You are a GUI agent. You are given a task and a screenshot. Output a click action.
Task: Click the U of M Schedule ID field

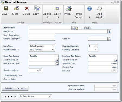pyautogui.click(x=42, y=63)
